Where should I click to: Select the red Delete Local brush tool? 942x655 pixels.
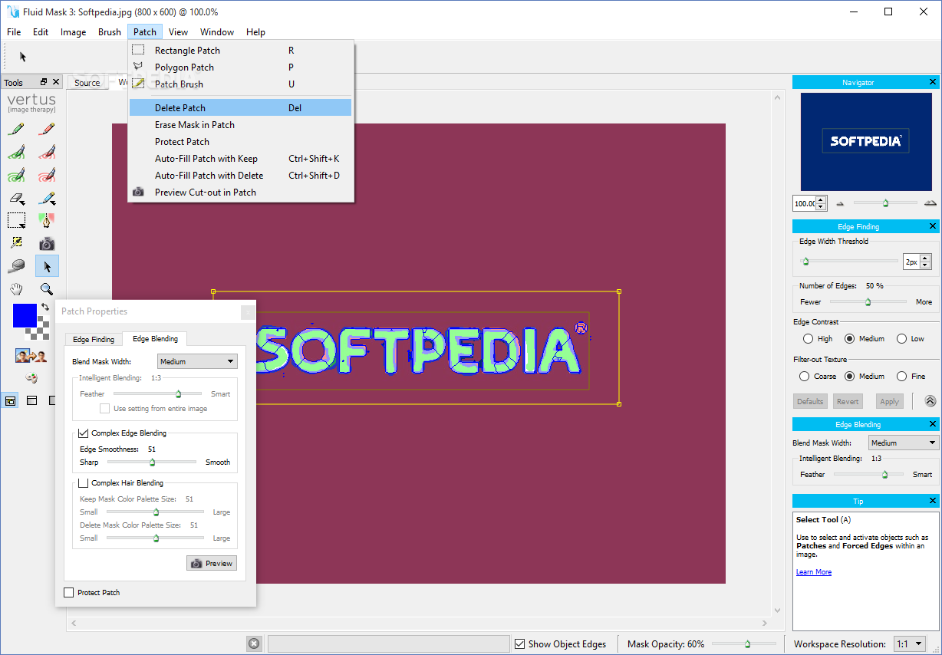(x=47, y=152)
